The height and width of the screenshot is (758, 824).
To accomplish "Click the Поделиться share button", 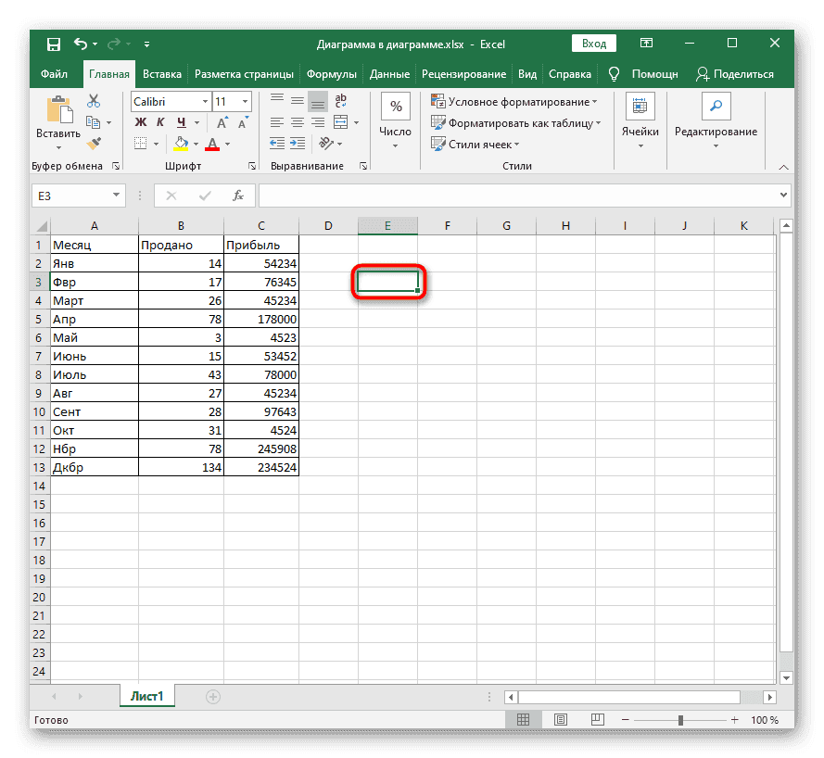I will click(x=734, y=74).
